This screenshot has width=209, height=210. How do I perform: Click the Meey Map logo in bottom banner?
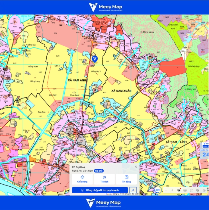(103, 203)
